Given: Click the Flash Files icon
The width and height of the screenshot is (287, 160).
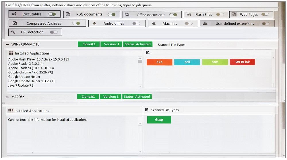Looking at the screenshot, I should [x=189, y=15].
